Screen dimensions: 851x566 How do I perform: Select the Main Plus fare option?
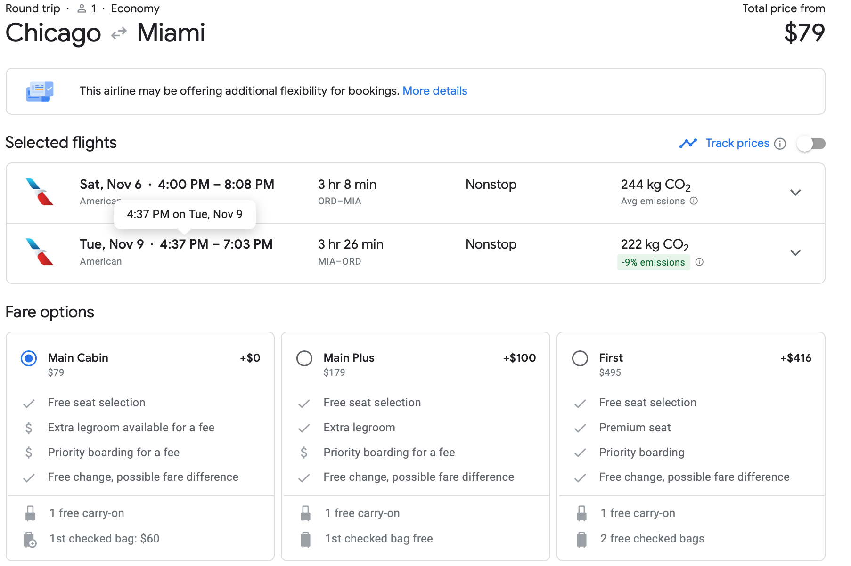coord(304,358)
